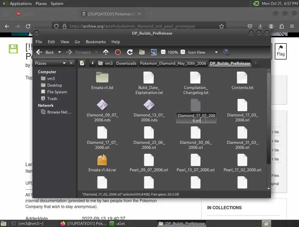Zoom in with the plus icon
Screen dimensions: 299x227
(183, 52)
